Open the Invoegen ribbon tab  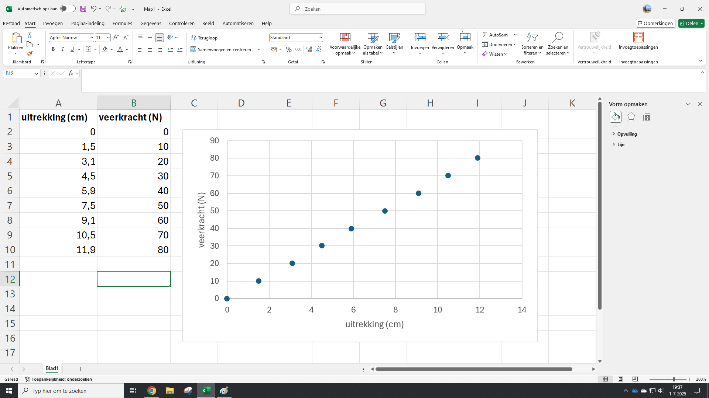[53, 23]
